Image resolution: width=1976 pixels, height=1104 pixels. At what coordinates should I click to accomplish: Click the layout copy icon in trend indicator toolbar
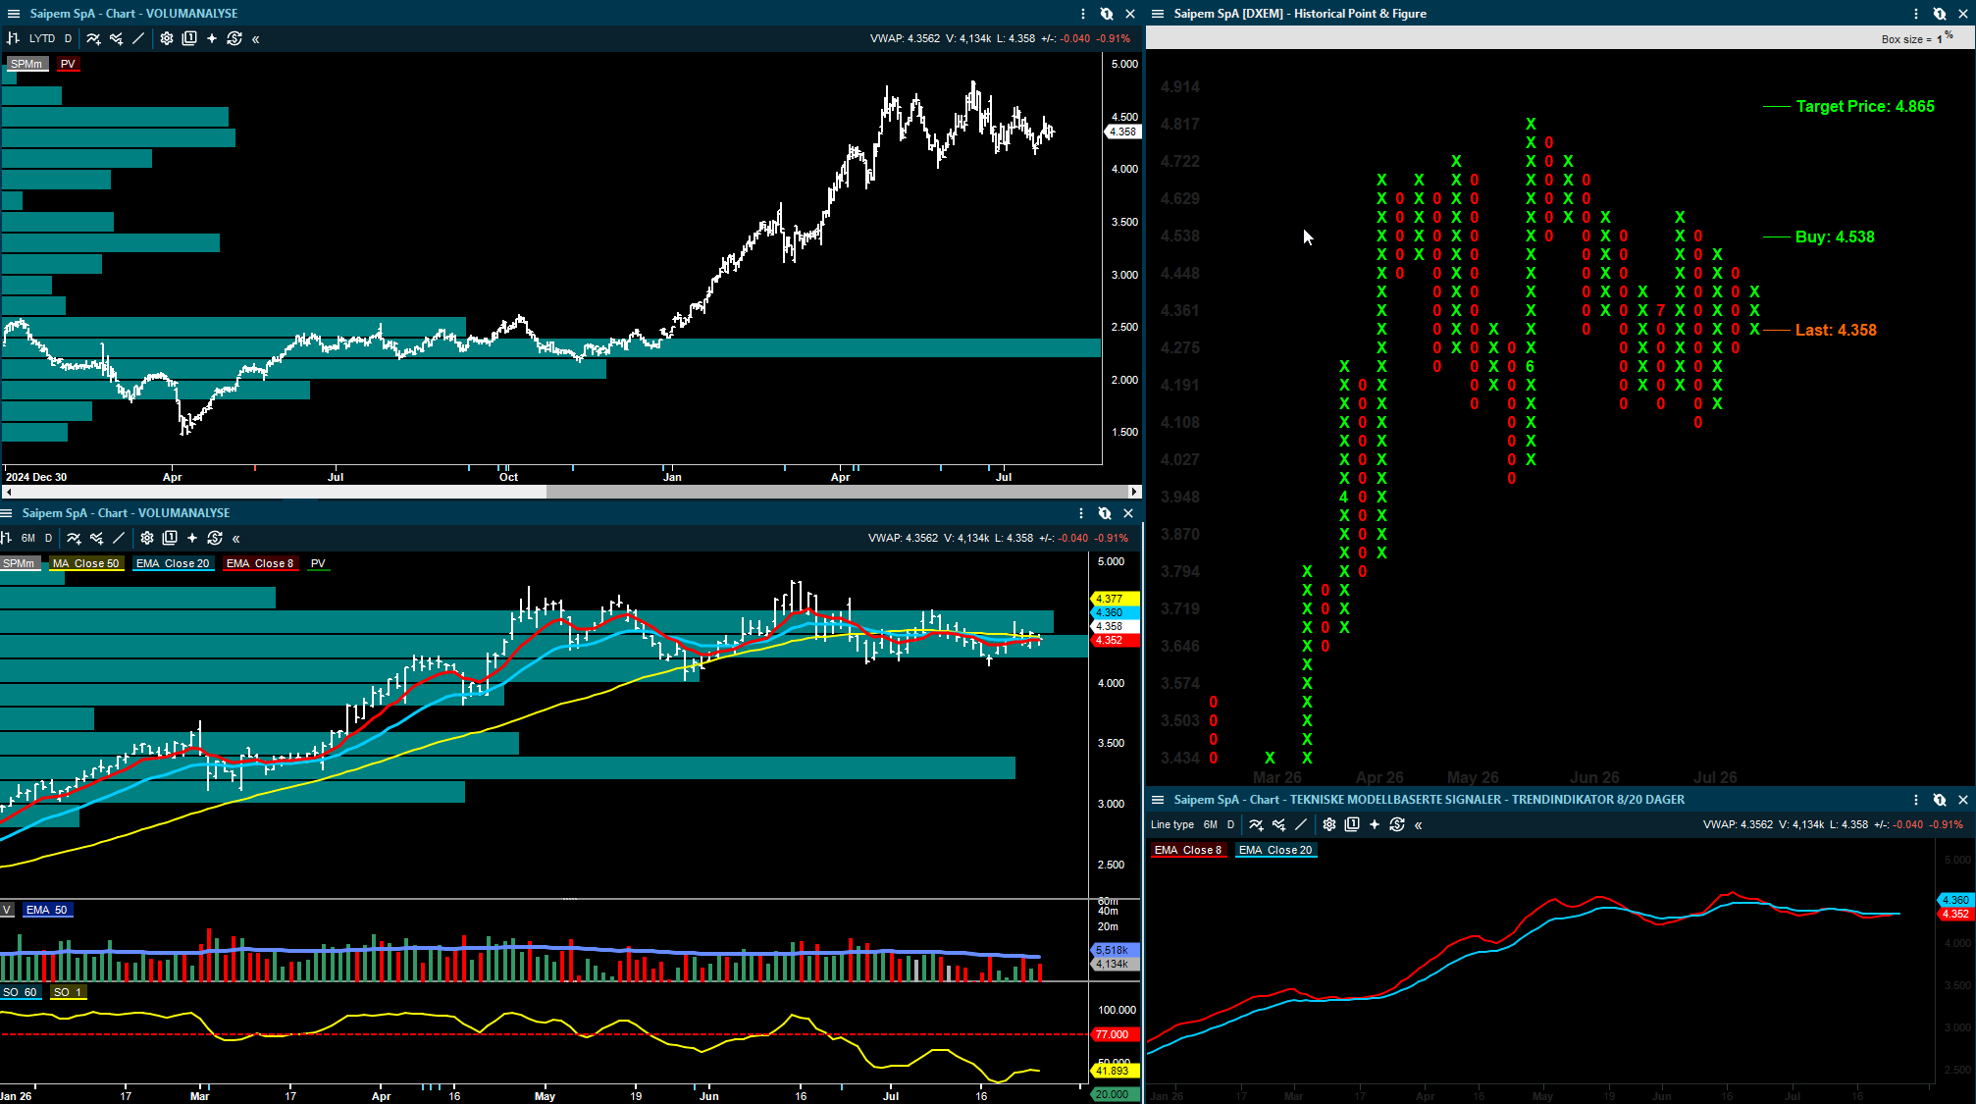(1352, 824)
